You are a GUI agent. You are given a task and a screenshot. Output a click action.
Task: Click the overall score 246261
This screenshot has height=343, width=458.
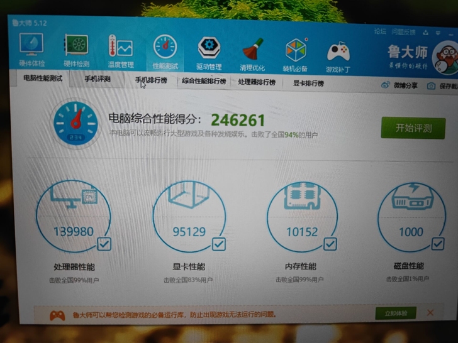[x=238, y=120]
